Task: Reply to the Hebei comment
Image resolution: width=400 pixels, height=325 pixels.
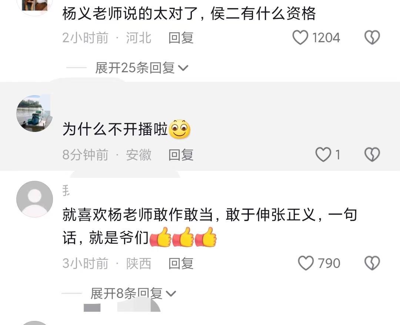Action: (181, 38)
